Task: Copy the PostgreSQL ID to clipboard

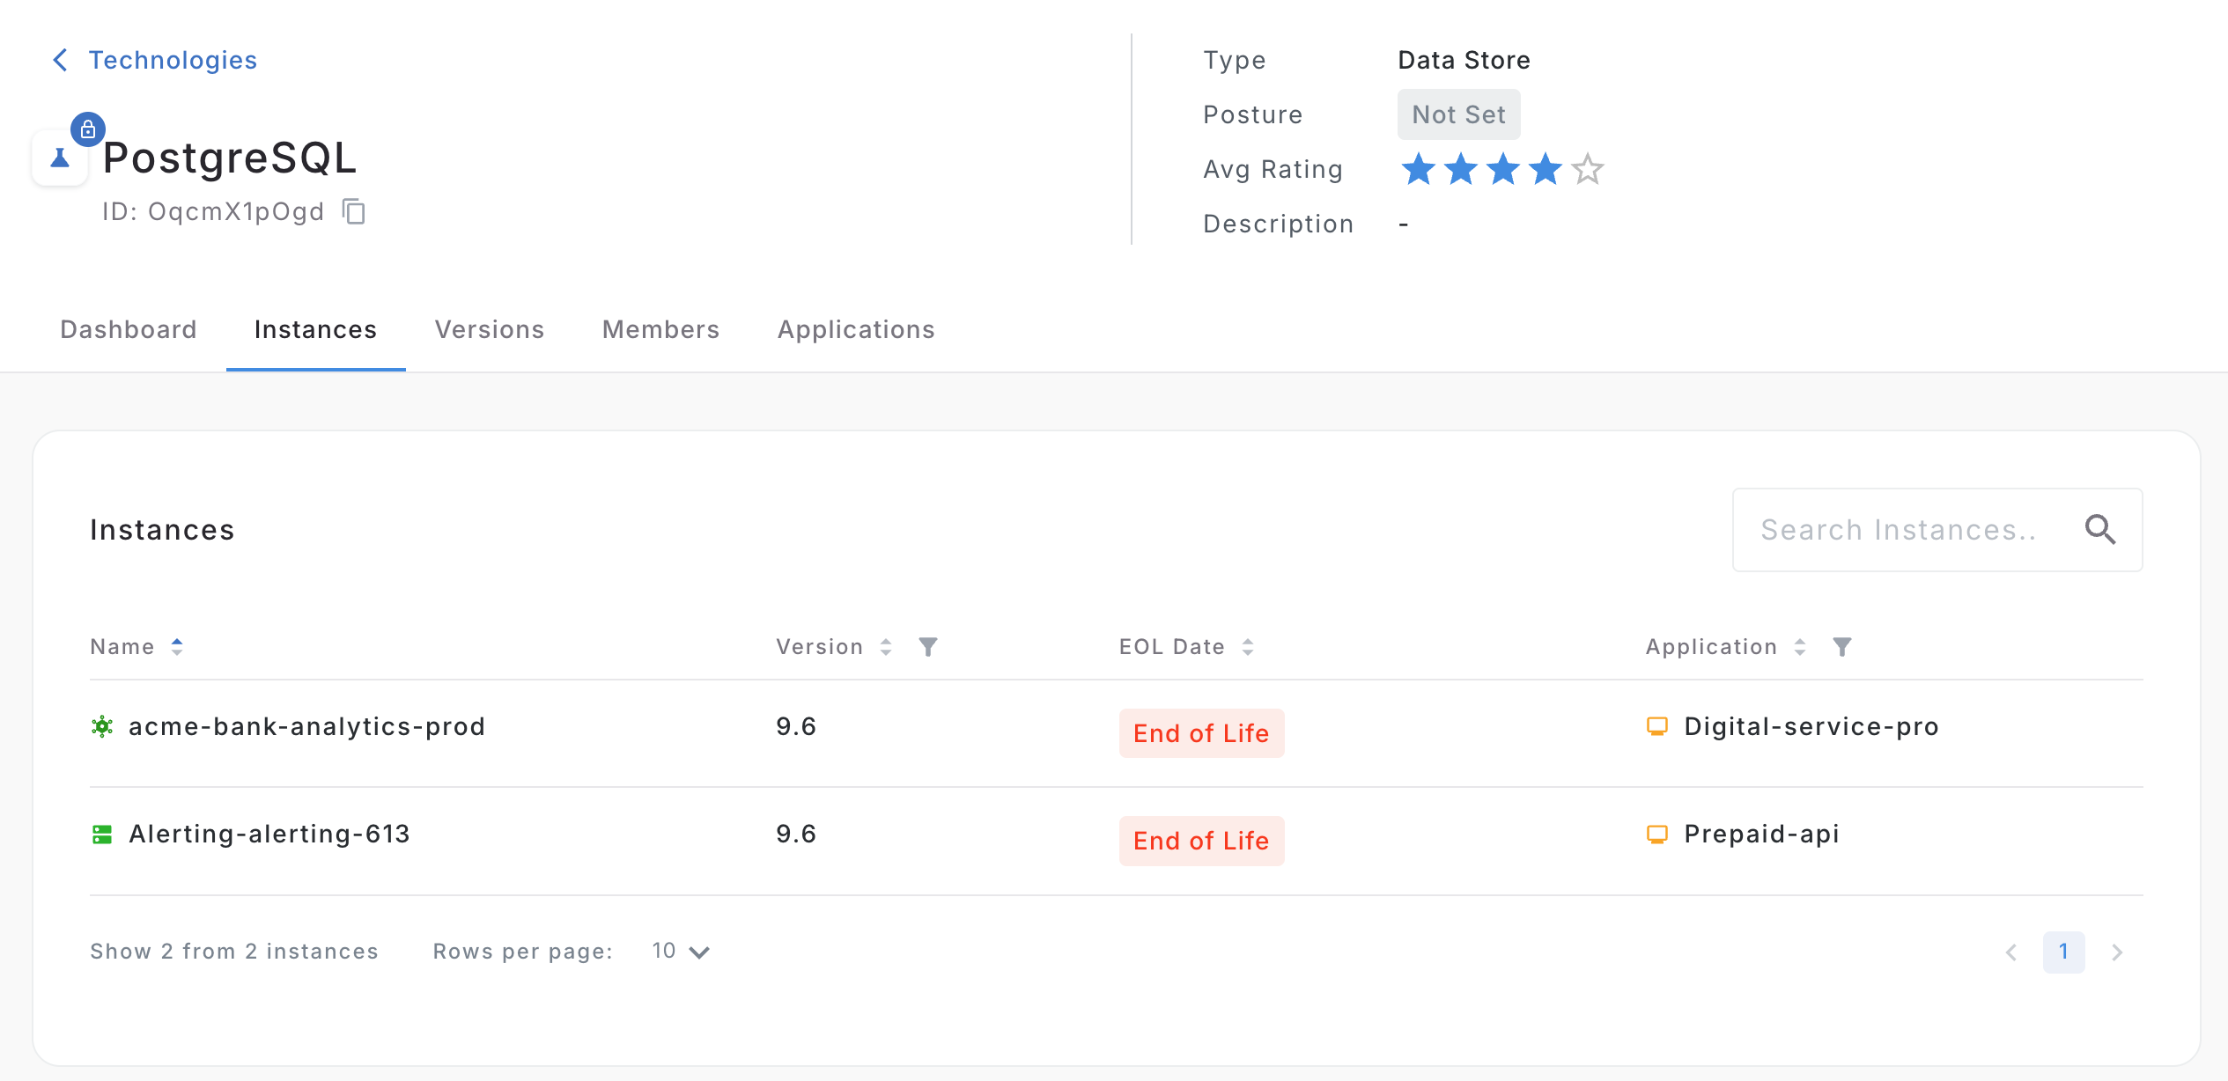Action: [x=354, y=211]
